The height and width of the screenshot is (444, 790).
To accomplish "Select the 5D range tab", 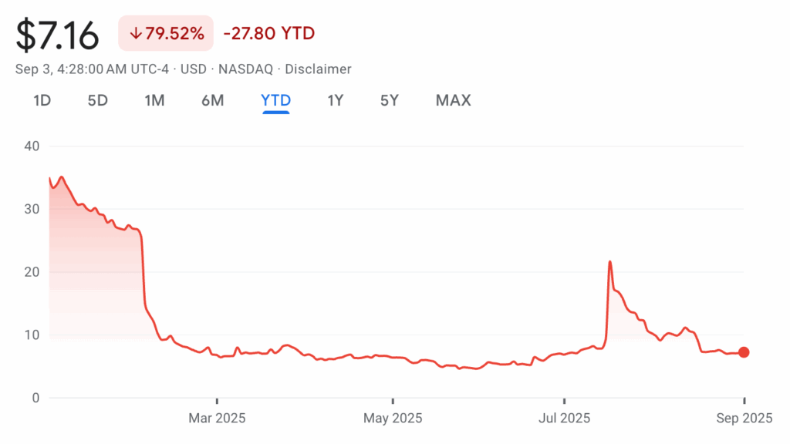I will coord(97,100).
